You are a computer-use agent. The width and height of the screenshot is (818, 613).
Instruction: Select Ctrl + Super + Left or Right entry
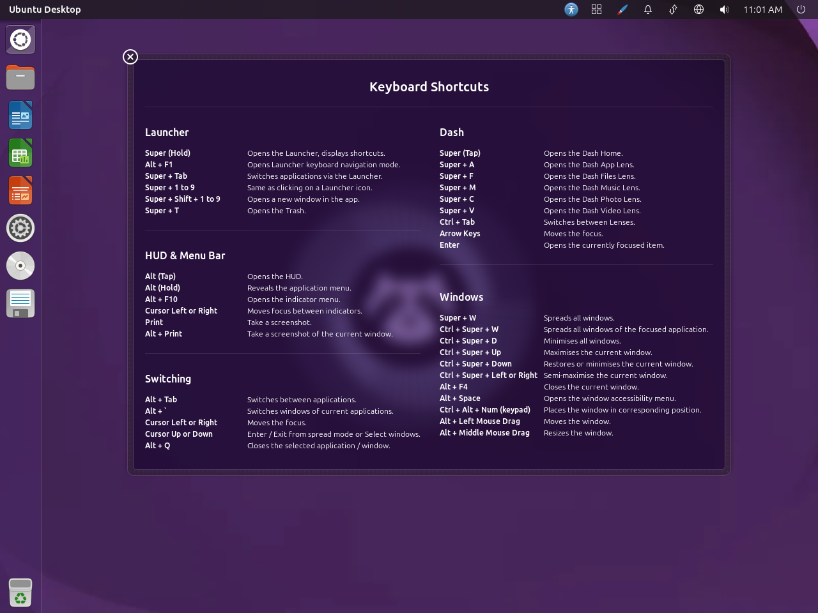[x=488, y=375]
